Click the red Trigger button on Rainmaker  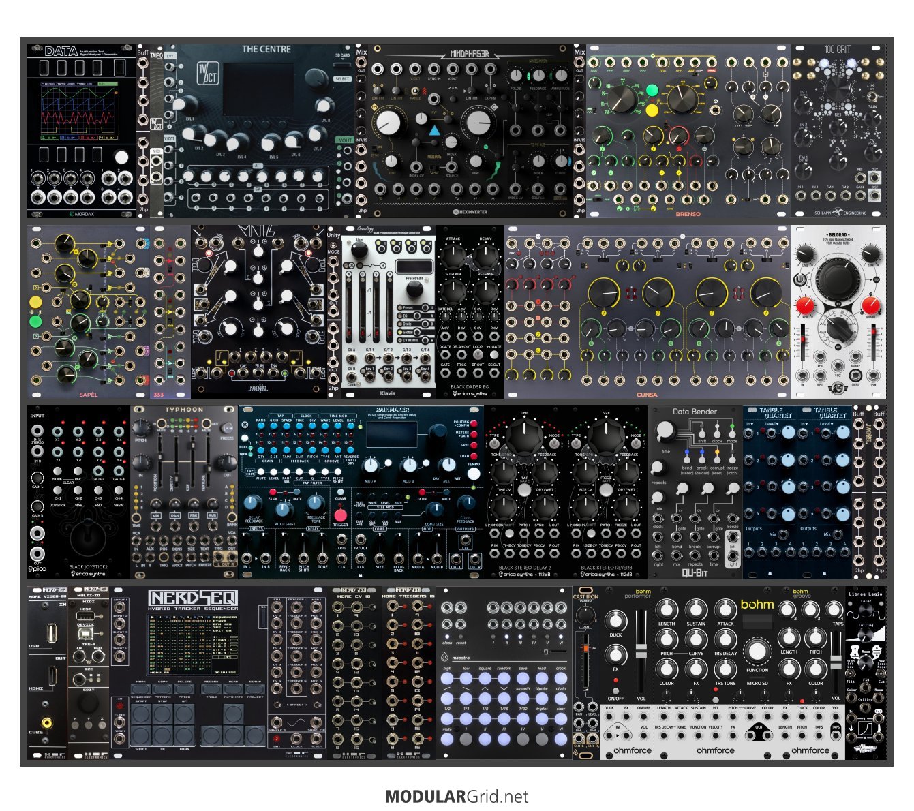pyautogui.click(x=341, y=515)
